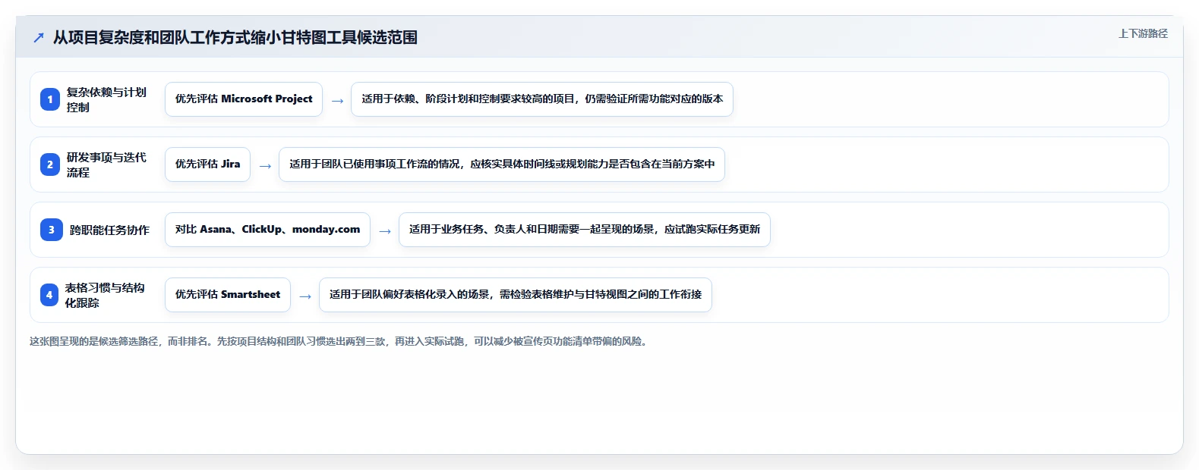
Task: Click the footnote 这张图呈现的是候选筛选路径
Action: [339, 341]
